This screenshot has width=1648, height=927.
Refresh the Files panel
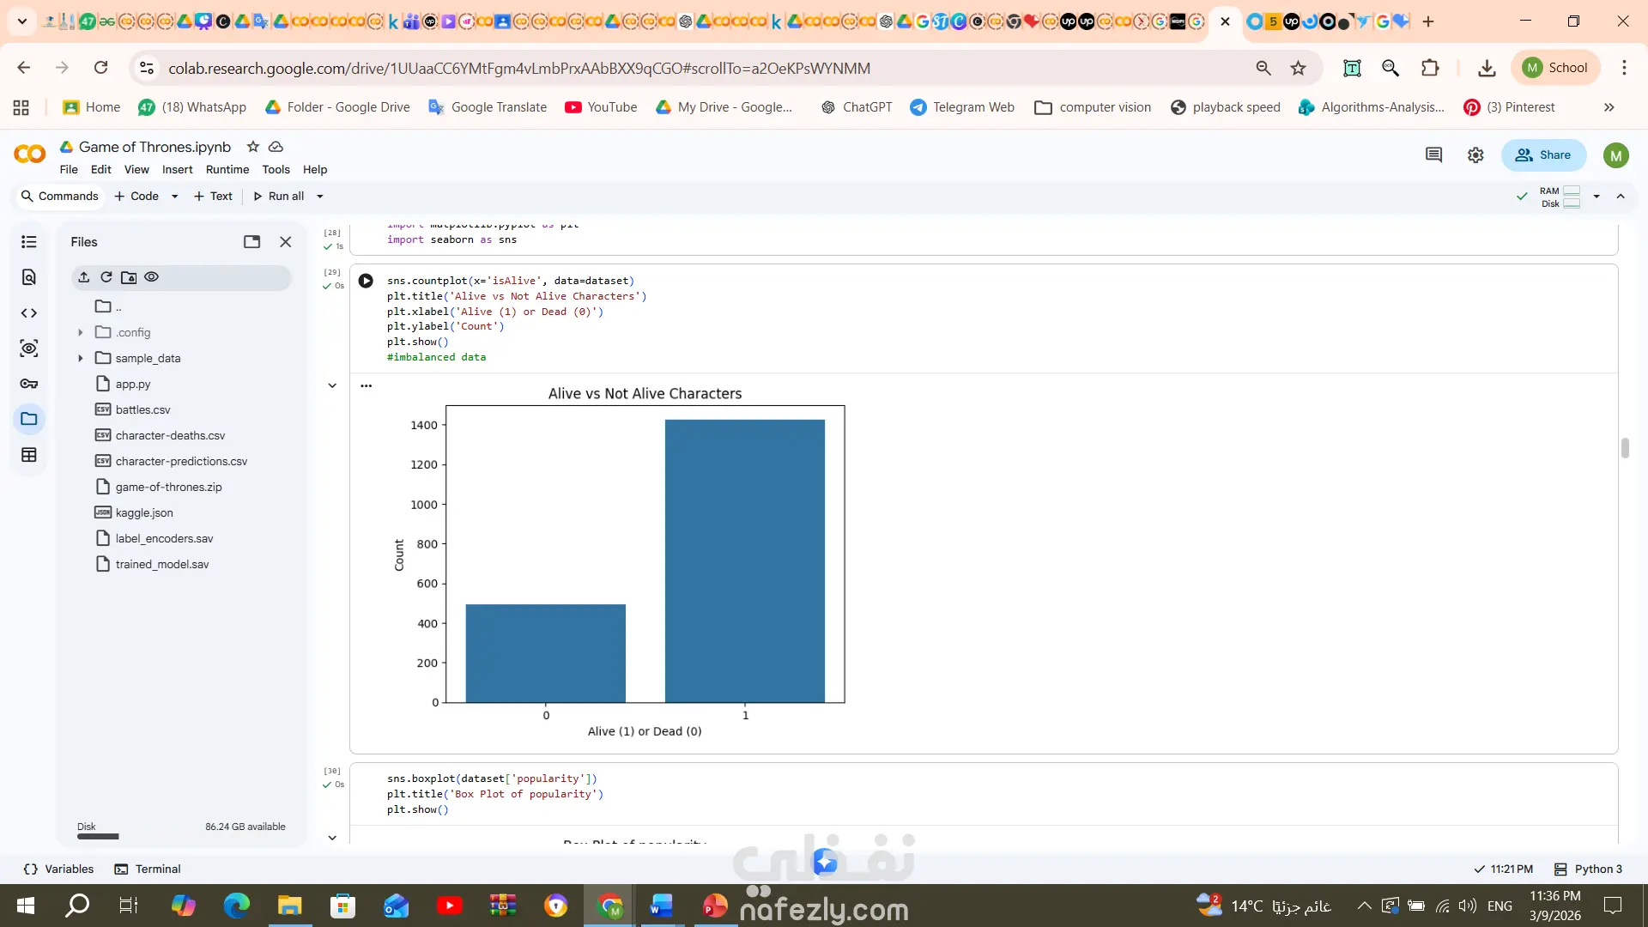coord(106,277)
